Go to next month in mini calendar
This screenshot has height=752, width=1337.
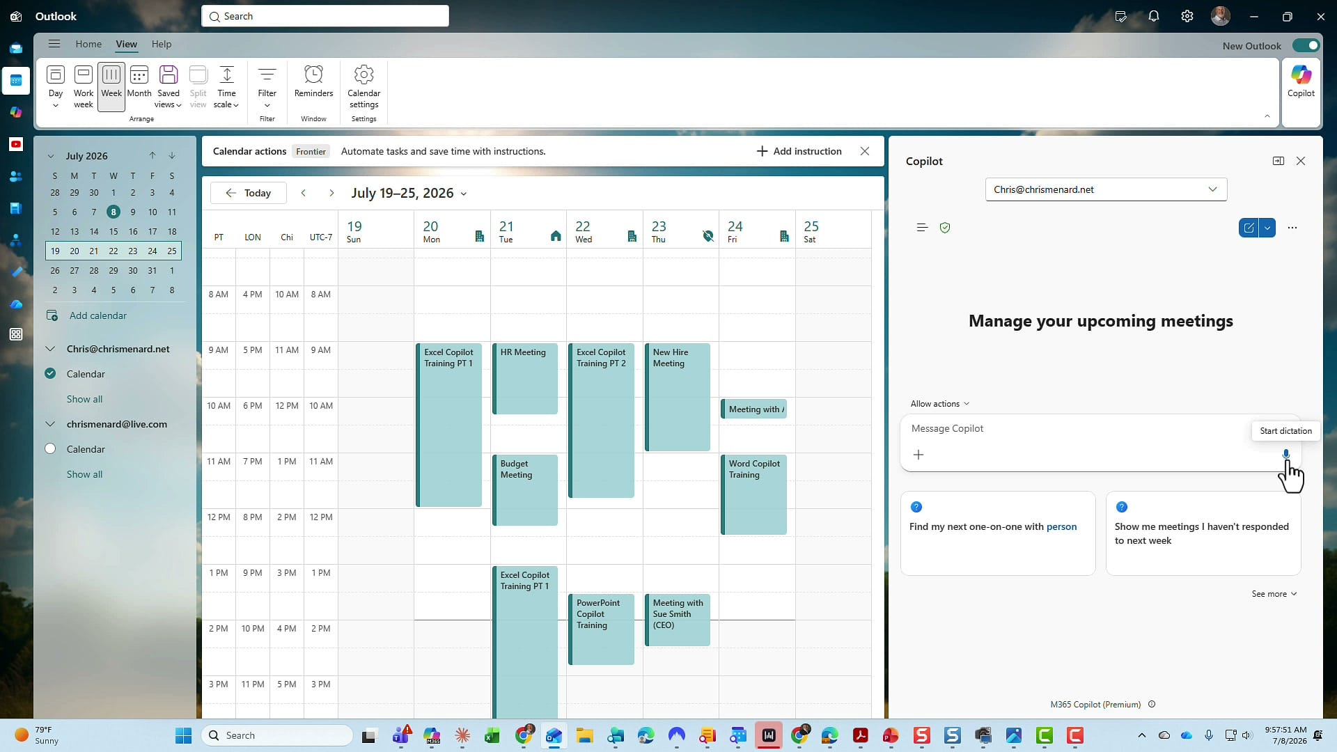(172, 155)
